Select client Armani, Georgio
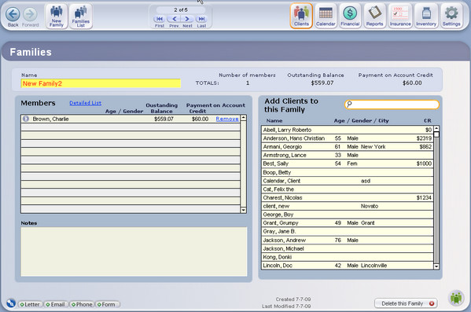The height and width of the screenshot is (312, 471). [348, 146]
